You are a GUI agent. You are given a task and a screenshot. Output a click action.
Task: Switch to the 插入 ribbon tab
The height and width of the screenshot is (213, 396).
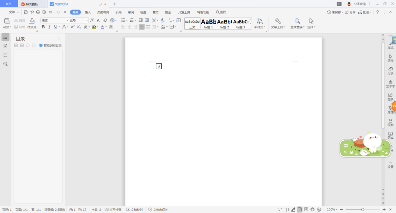click(x=87, y=12)
